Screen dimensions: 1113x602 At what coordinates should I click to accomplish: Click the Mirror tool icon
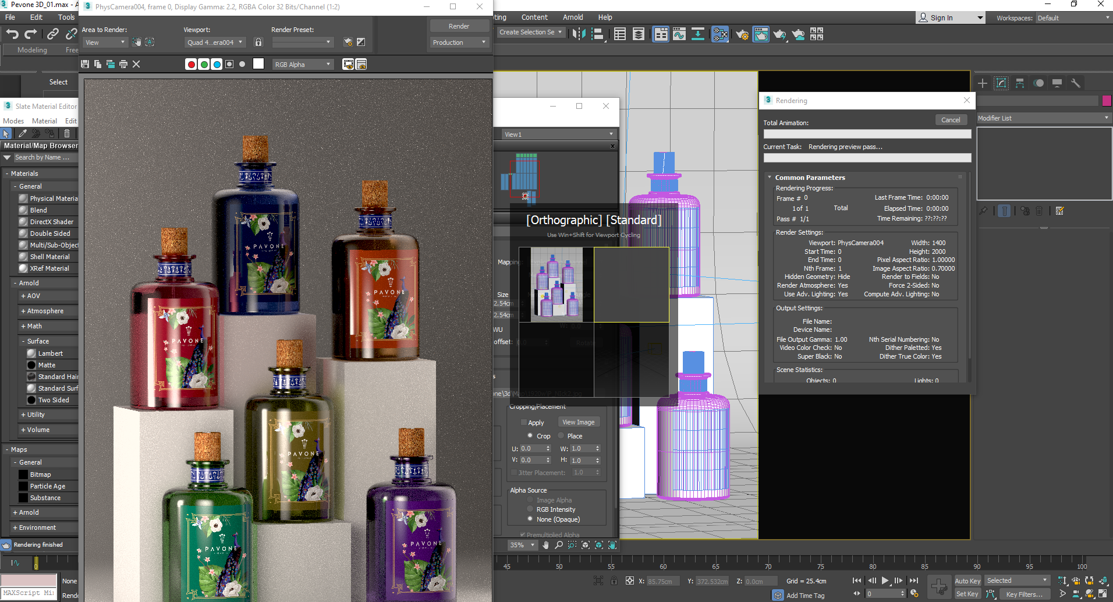tap(579, 34)
